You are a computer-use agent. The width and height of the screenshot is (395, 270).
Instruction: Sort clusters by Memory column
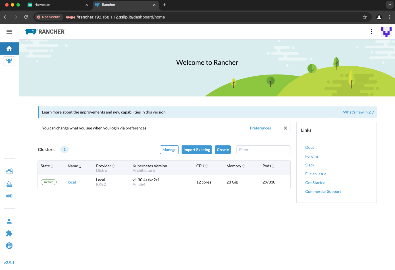[236, 166]
